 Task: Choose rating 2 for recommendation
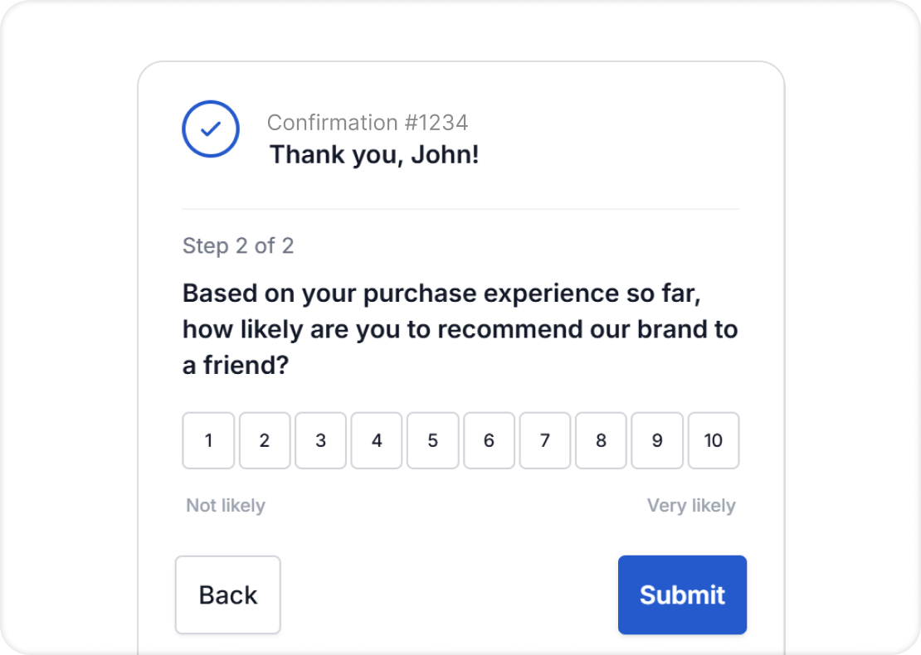coord(265,440)
